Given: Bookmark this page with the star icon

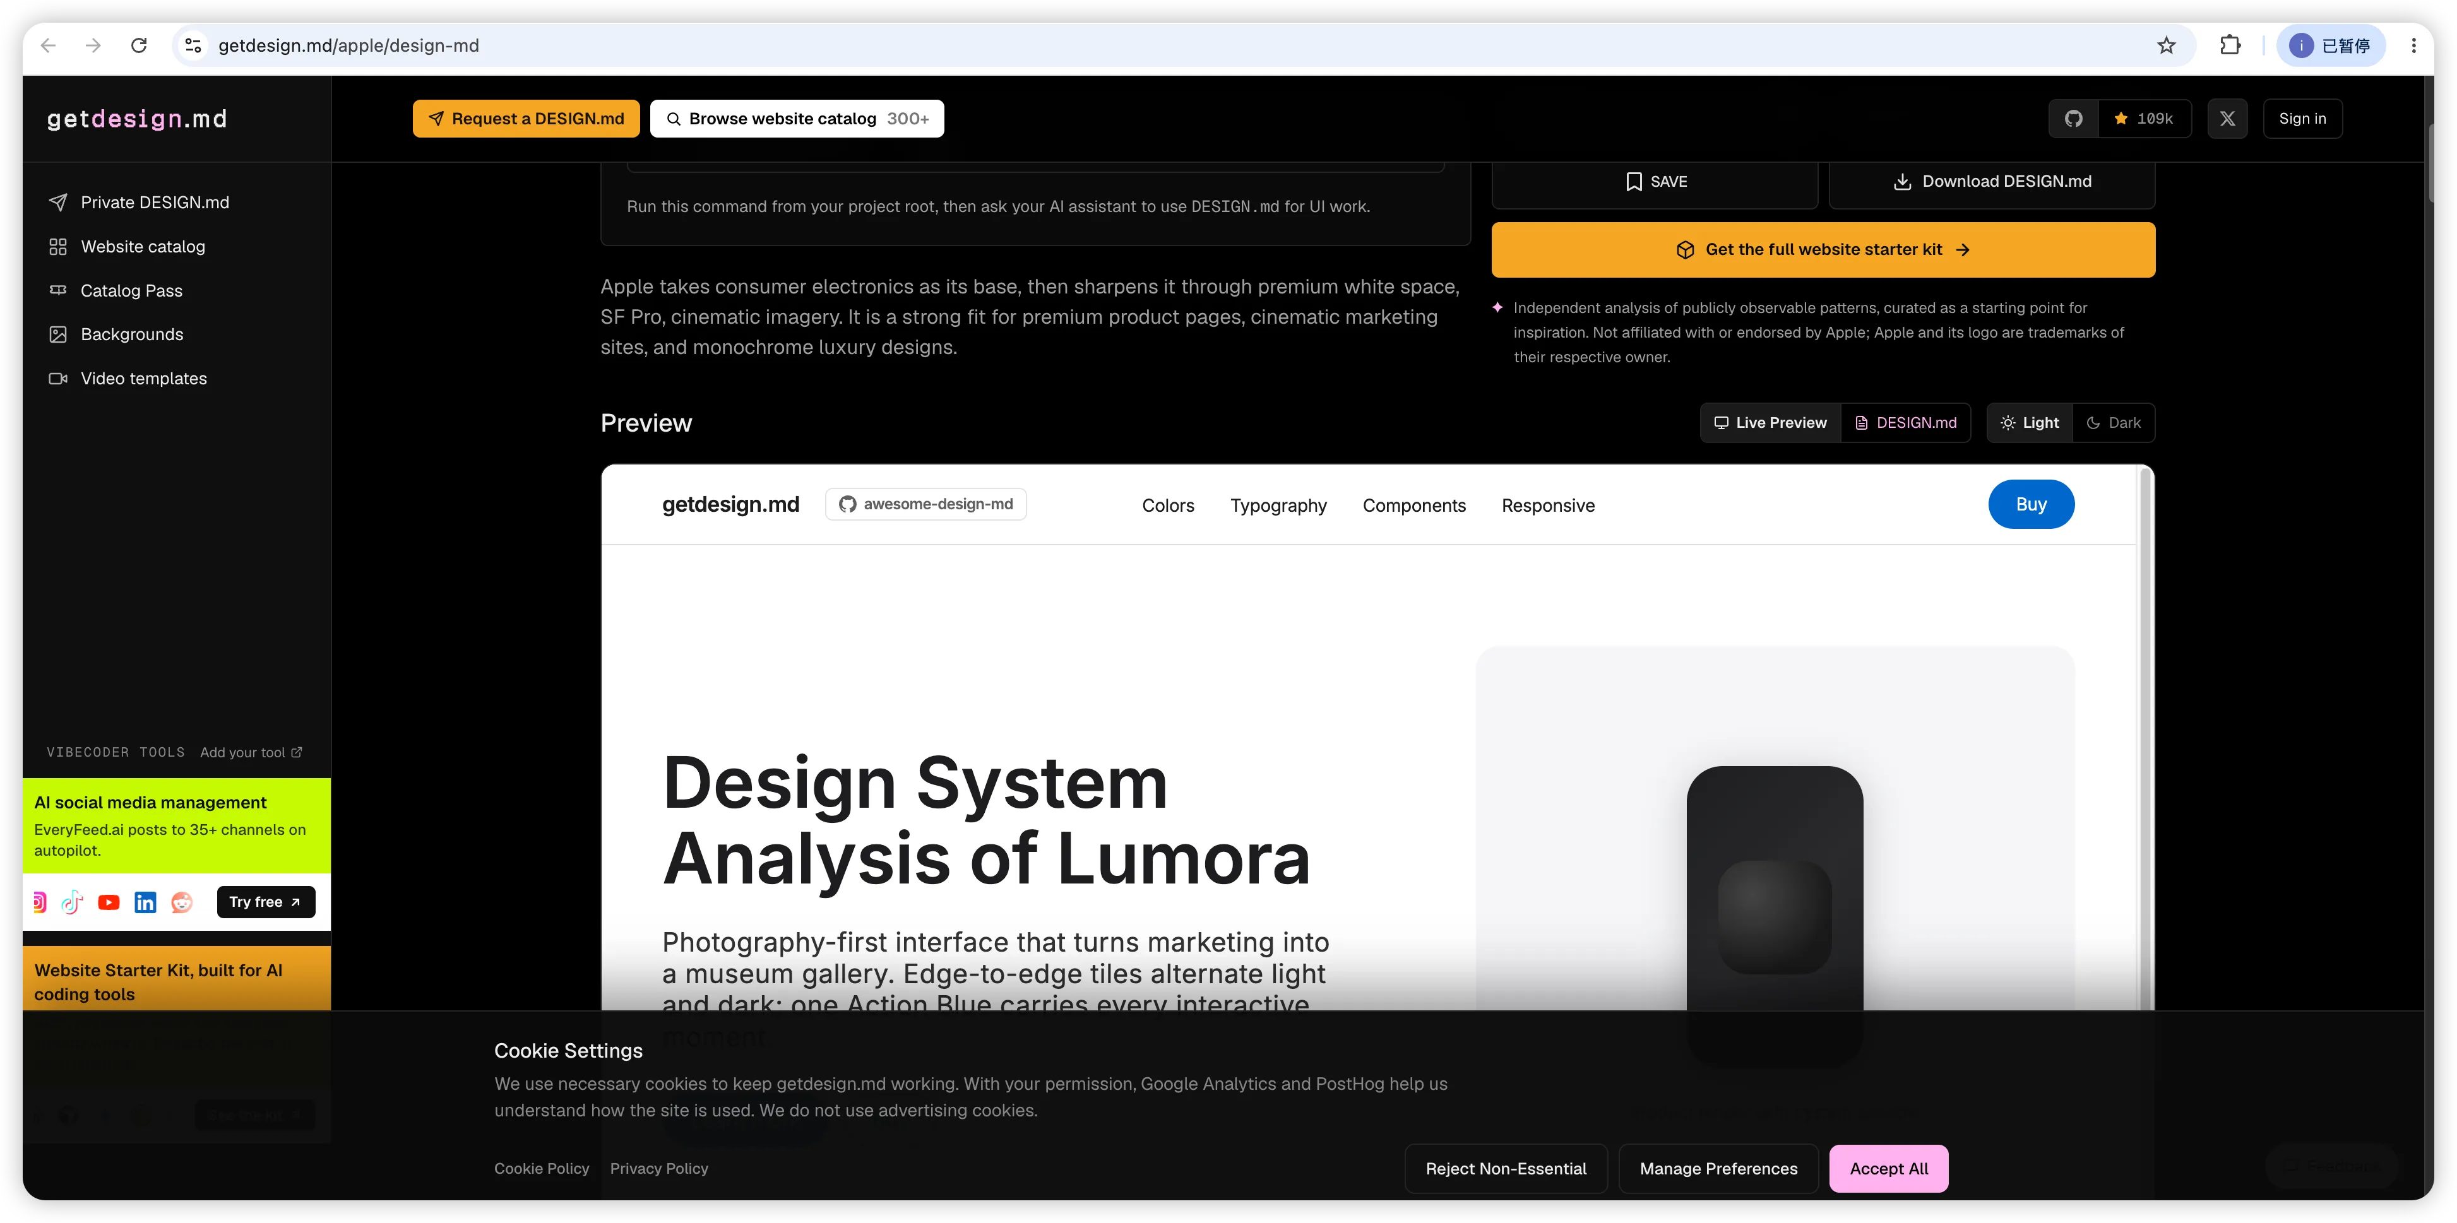Looking at the screenshot, I should (x=2166, y=46).
